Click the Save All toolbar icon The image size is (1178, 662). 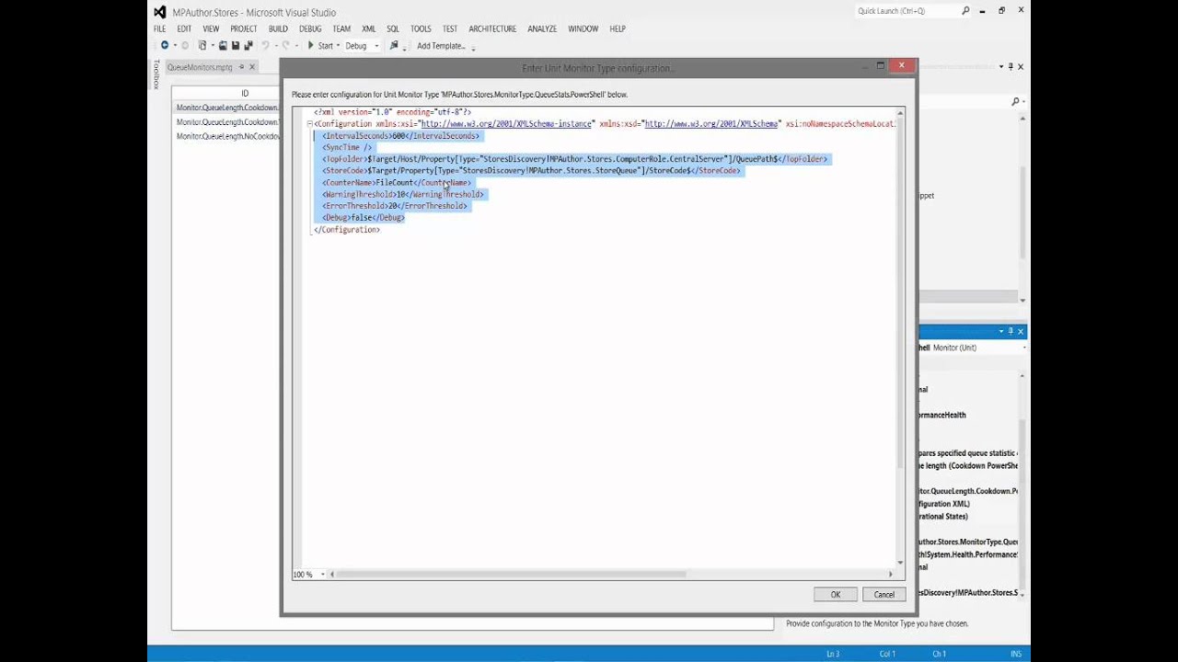tap(248, 46)
